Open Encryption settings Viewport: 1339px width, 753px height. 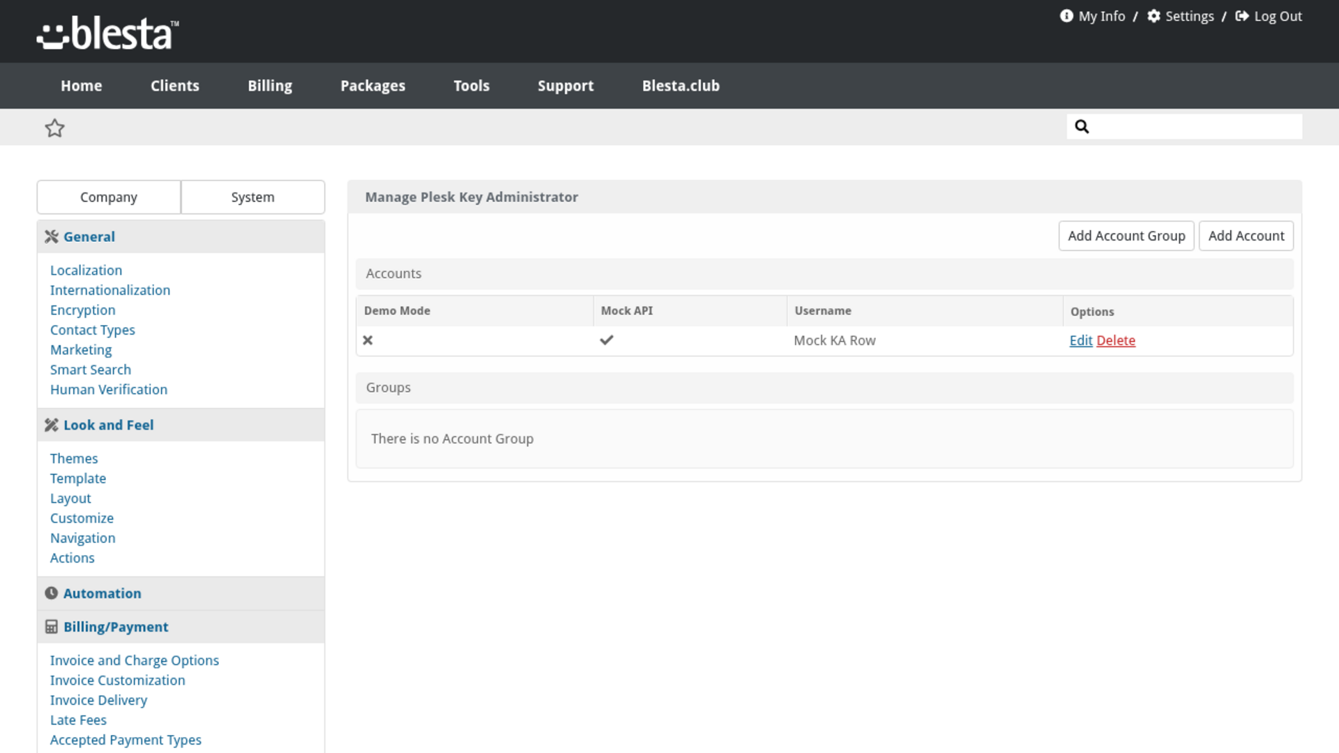coord(83,310)
